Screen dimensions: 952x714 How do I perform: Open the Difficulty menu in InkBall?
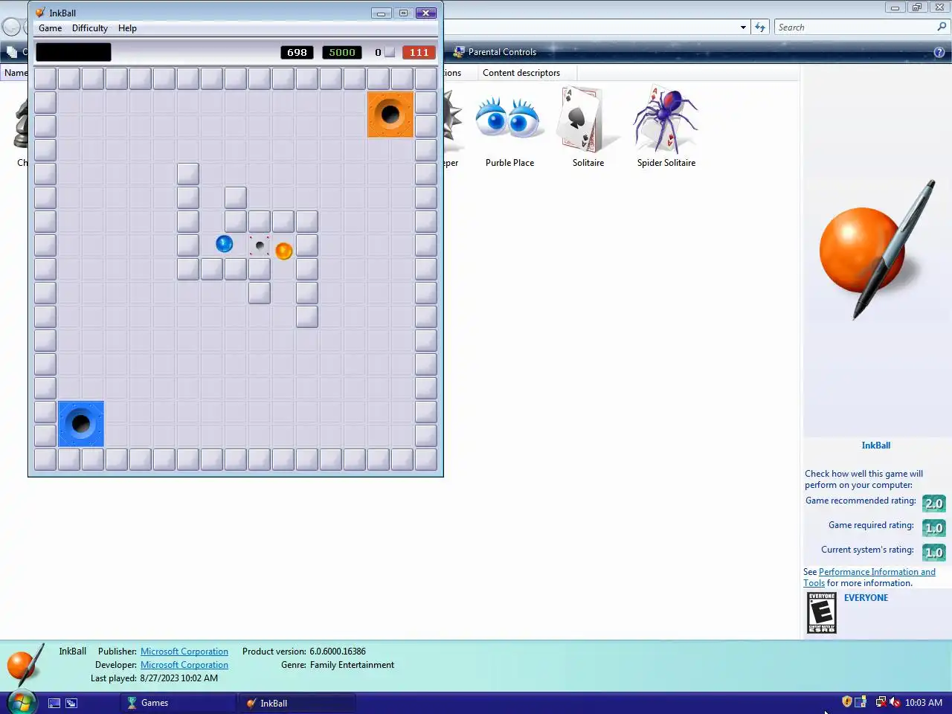coord(90,28)
